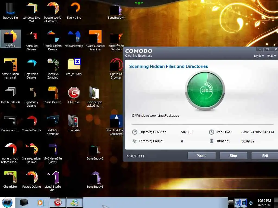Click the 33% scan progress radar

[205, 90]
